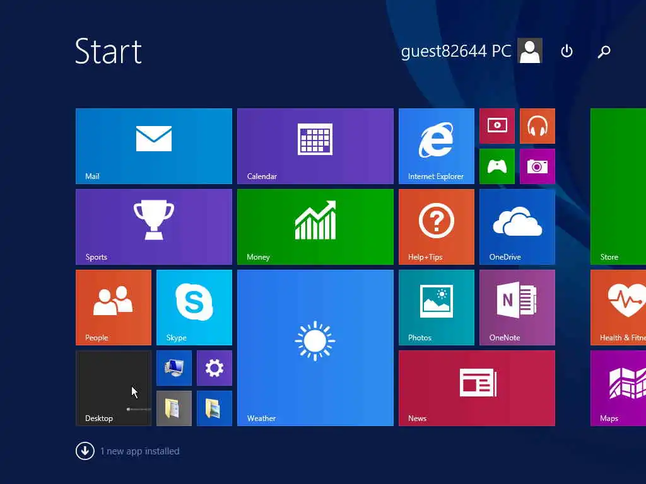
Task: Open the Documents folder tile
Action: point(174,408)
